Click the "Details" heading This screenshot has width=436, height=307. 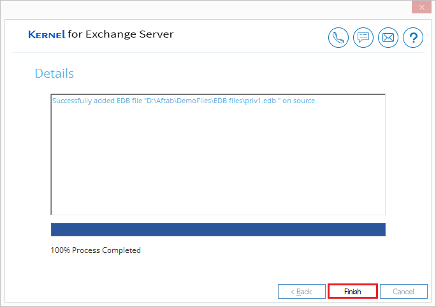54,73
